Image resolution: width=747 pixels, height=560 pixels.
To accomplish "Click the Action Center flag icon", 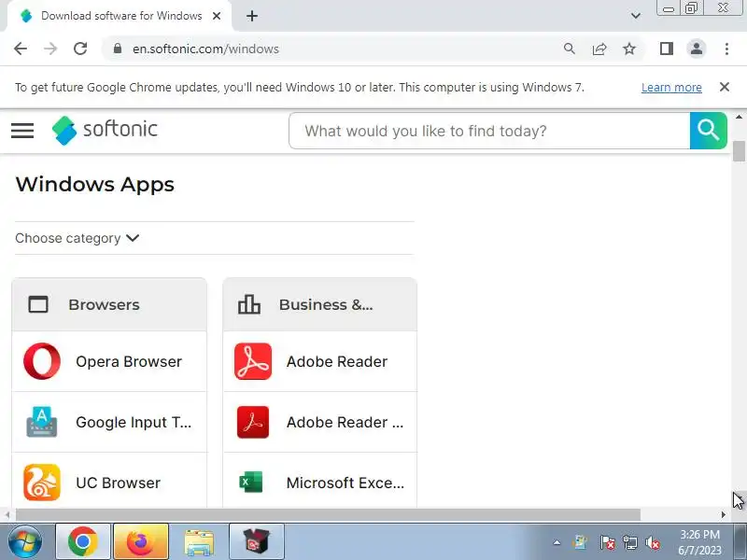I will 607,542.
